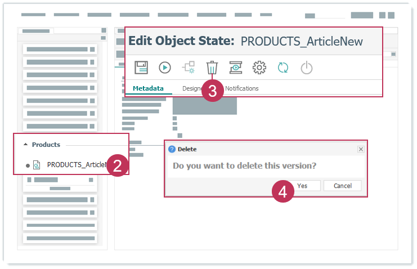Open the gear settings icon
This screenshot has height=269, width=417.
click(x=259, y=68)
